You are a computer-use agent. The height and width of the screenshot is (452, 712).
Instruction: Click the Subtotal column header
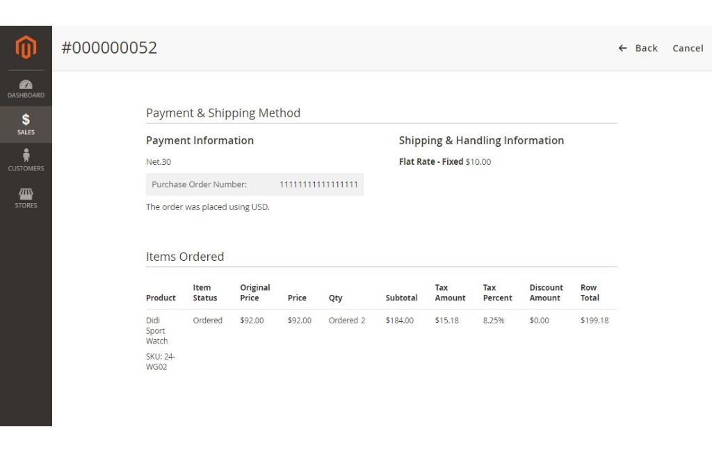click(x=401, y=298)
